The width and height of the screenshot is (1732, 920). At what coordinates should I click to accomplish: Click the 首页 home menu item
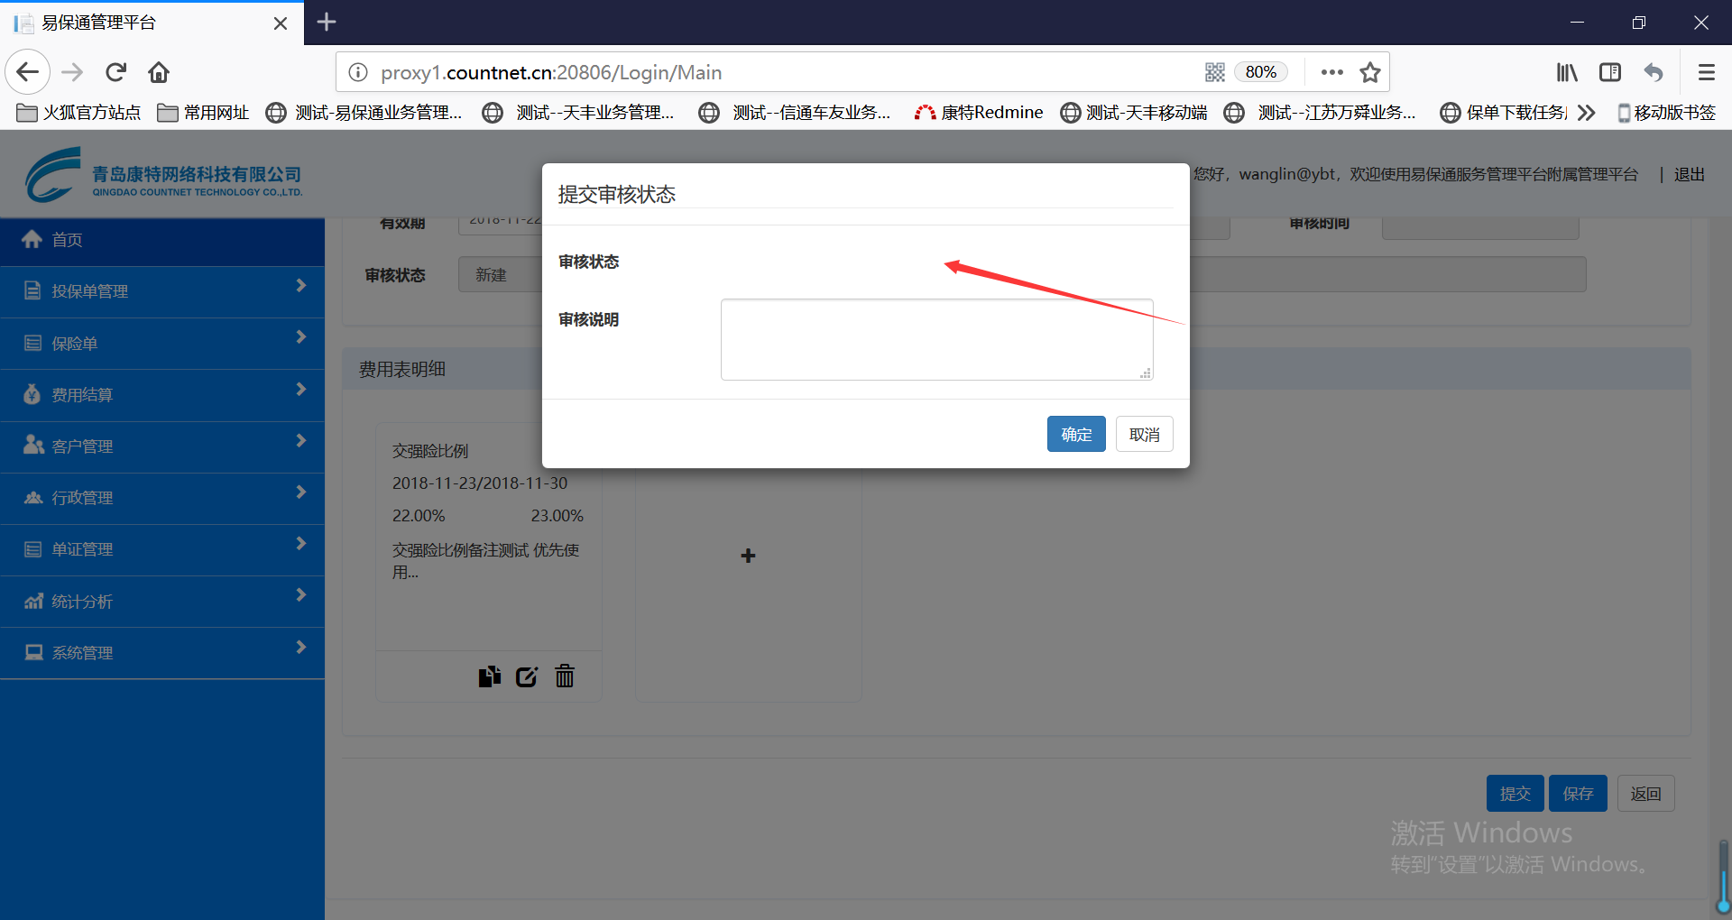coord(162,240)
